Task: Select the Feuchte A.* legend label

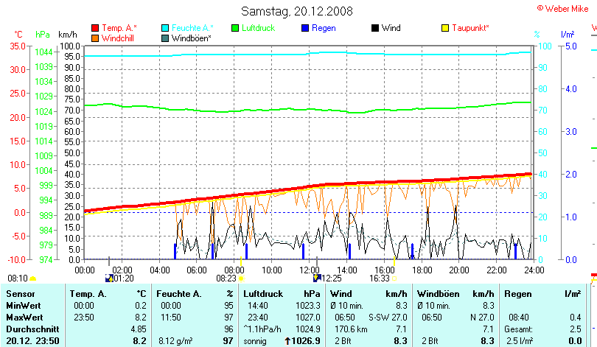Action: pyautogui.click(x=192, y=28)
